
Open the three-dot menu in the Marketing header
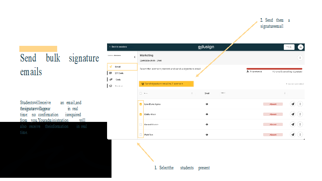point(300,58)
